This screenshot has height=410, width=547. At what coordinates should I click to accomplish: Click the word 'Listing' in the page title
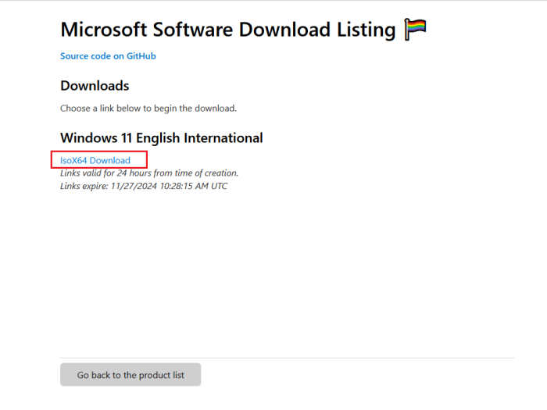pos(365,30)
